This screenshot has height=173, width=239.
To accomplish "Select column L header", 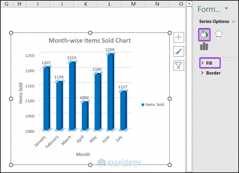I will (x=109, y=4).
